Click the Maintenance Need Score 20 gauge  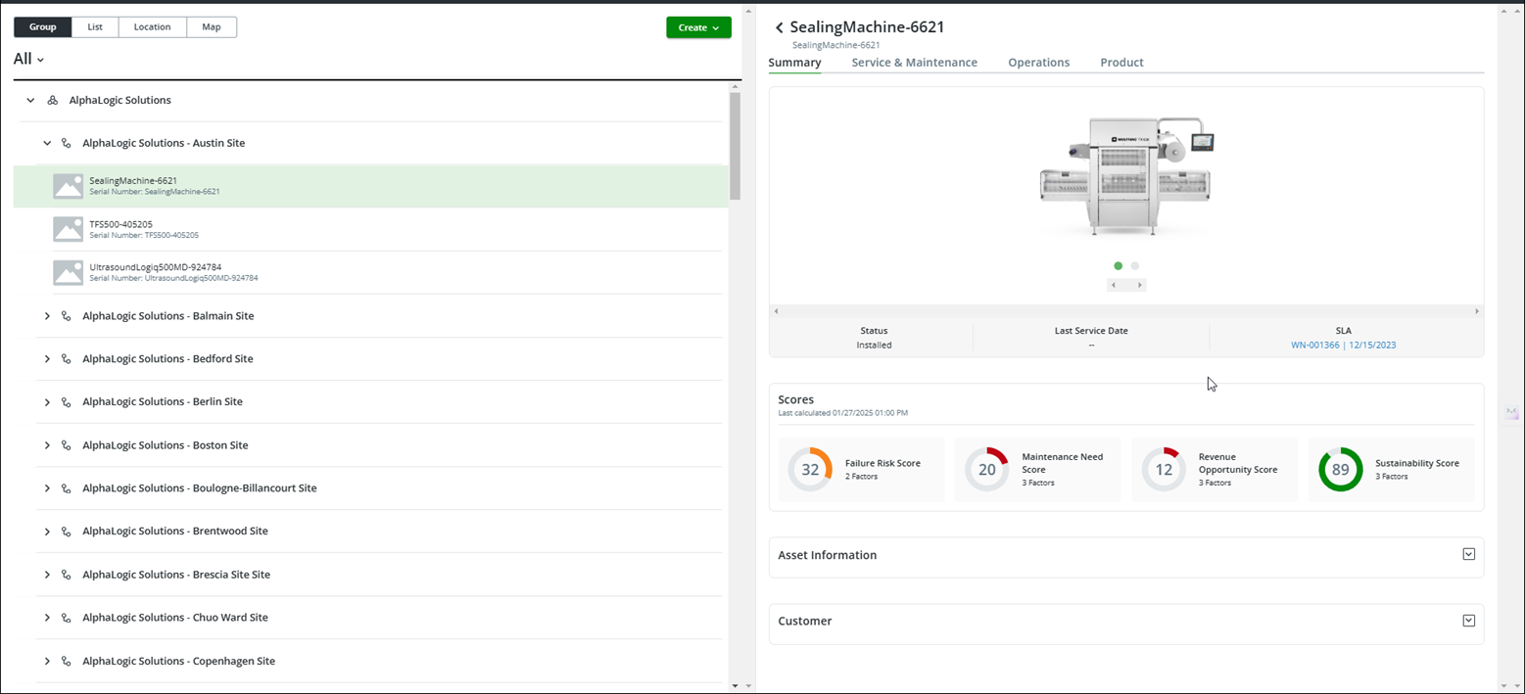(986, 470)
